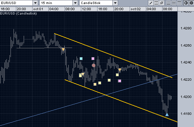194x127 pixels.
Task: Choose line style with solid middle line
Action: 174,3
